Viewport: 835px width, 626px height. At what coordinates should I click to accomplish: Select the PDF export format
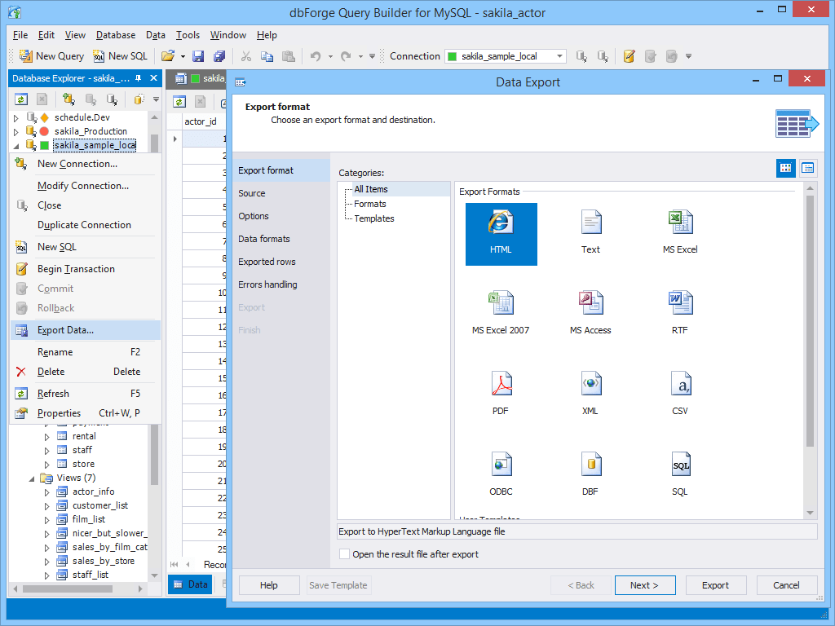(501, 392)
